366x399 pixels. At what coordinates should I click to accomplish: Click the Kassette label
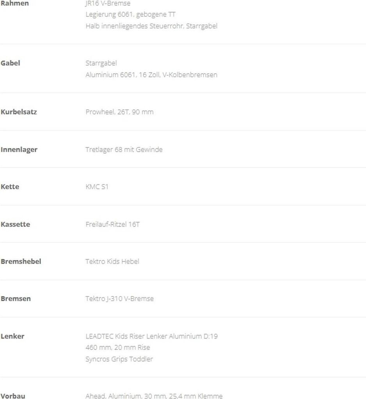15,224
